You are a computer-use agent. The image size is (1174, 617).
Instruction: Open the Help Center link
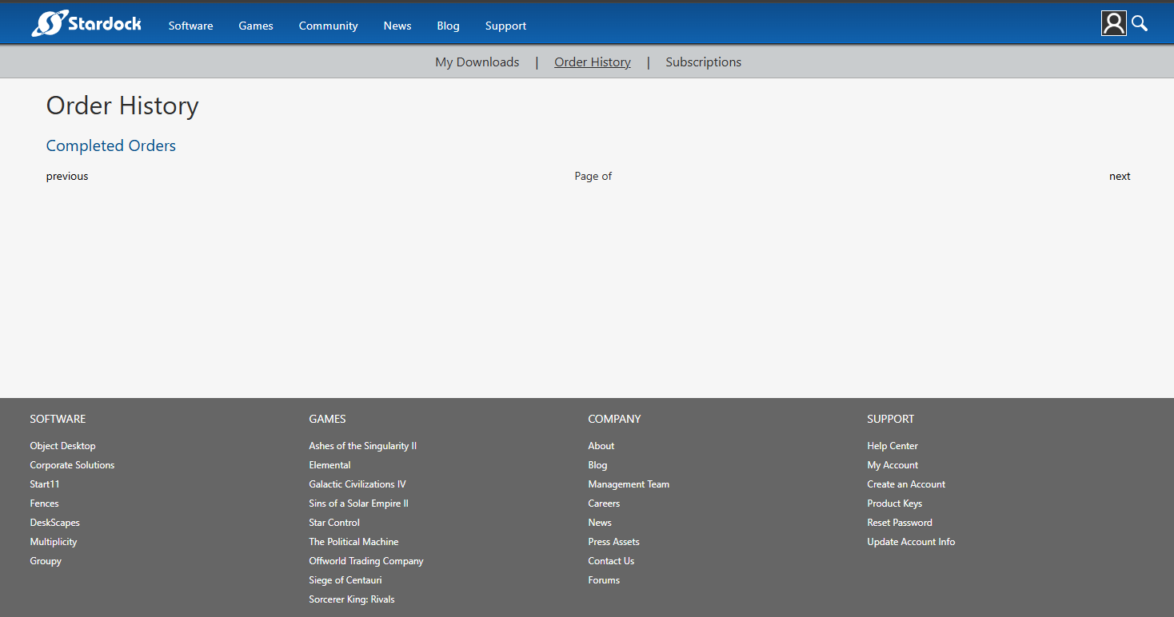pos(892,446)
